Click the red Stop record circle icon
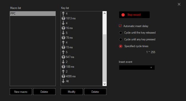Screen dimensions: 186x101 123,15
